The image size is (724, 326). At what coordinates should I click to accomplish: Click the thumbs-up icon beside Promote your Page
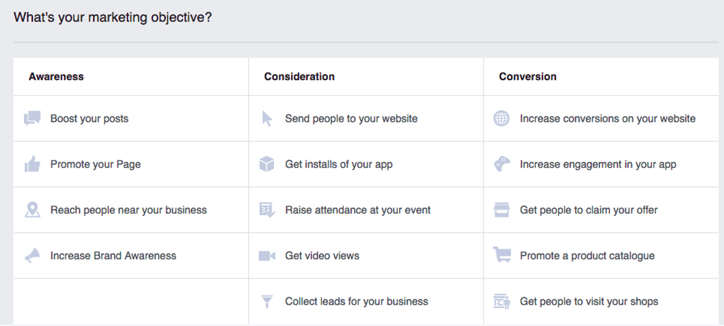click(x=32, y=164)
